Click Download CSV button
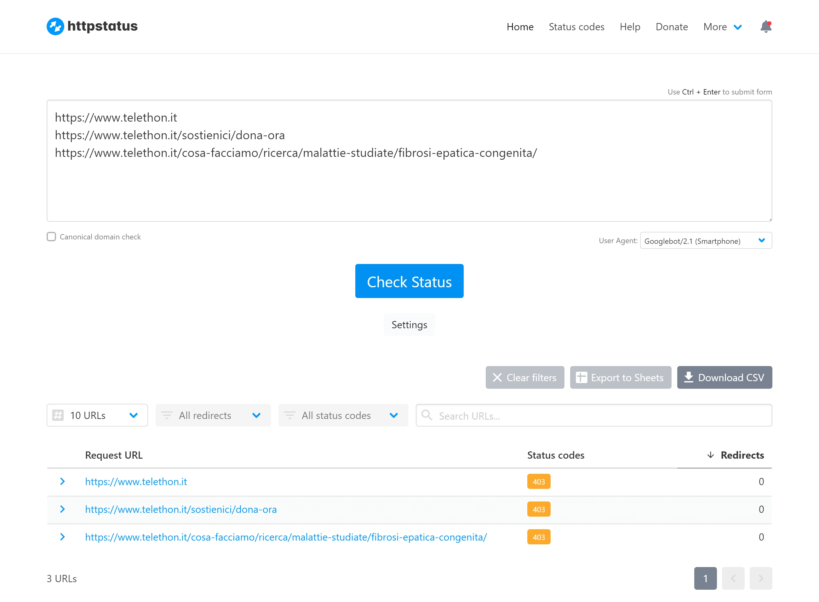This screenshot has height=602, width=819. 724,377
